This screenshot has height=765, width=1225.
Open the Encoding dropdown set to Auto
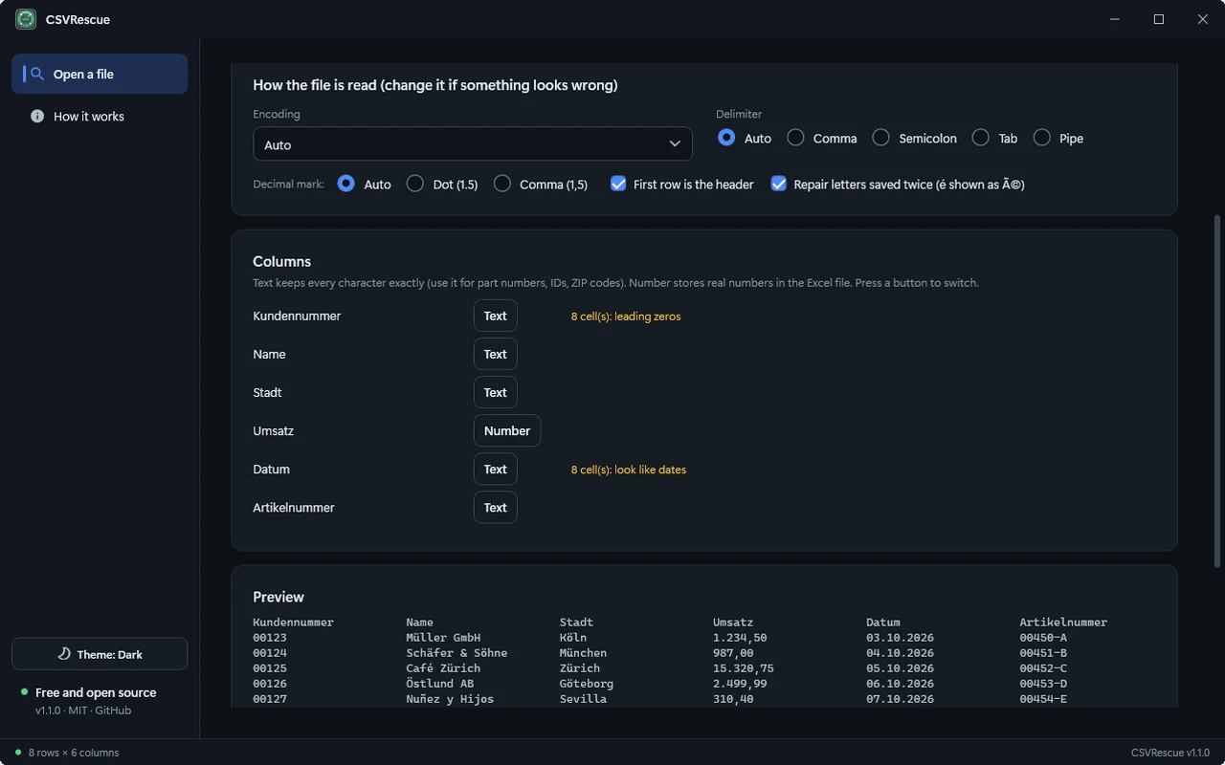[x=473, y=144]
